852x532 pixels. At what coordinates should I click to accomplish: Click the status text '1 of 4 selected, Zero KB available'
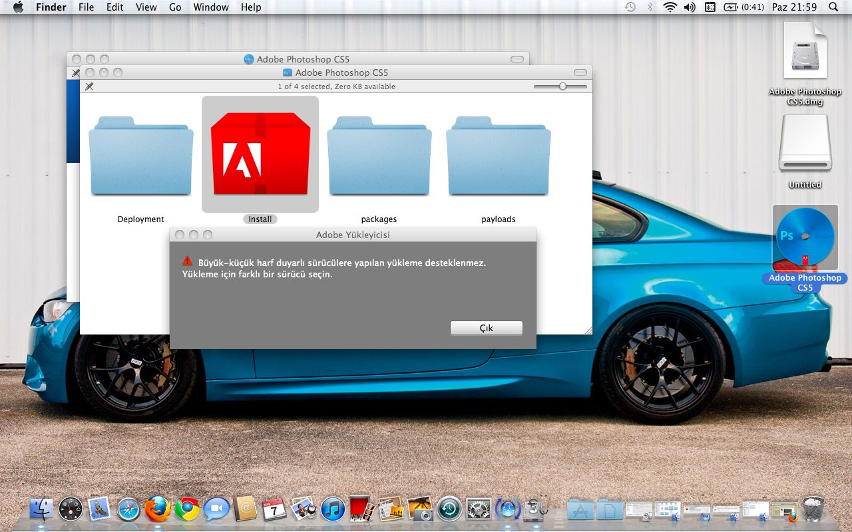(336, 86)
